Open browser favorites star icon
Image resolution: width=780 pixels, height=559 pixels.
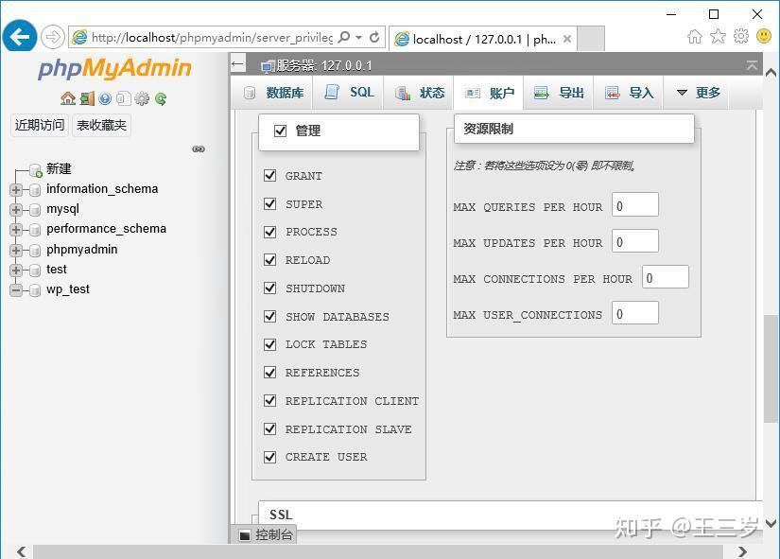coord(718,36)
